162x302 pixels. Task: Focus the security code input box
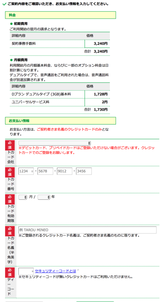(26, 271)
